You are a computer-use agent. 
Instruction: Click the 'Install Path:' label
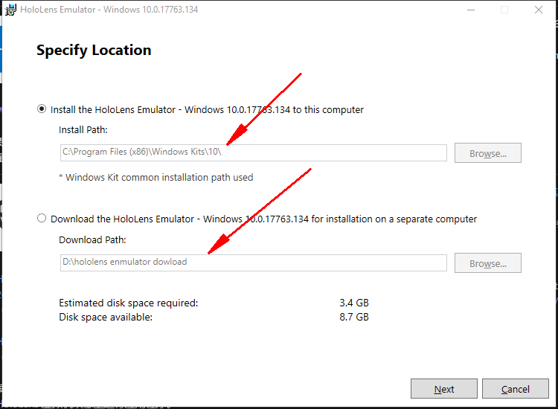(83, 130)
